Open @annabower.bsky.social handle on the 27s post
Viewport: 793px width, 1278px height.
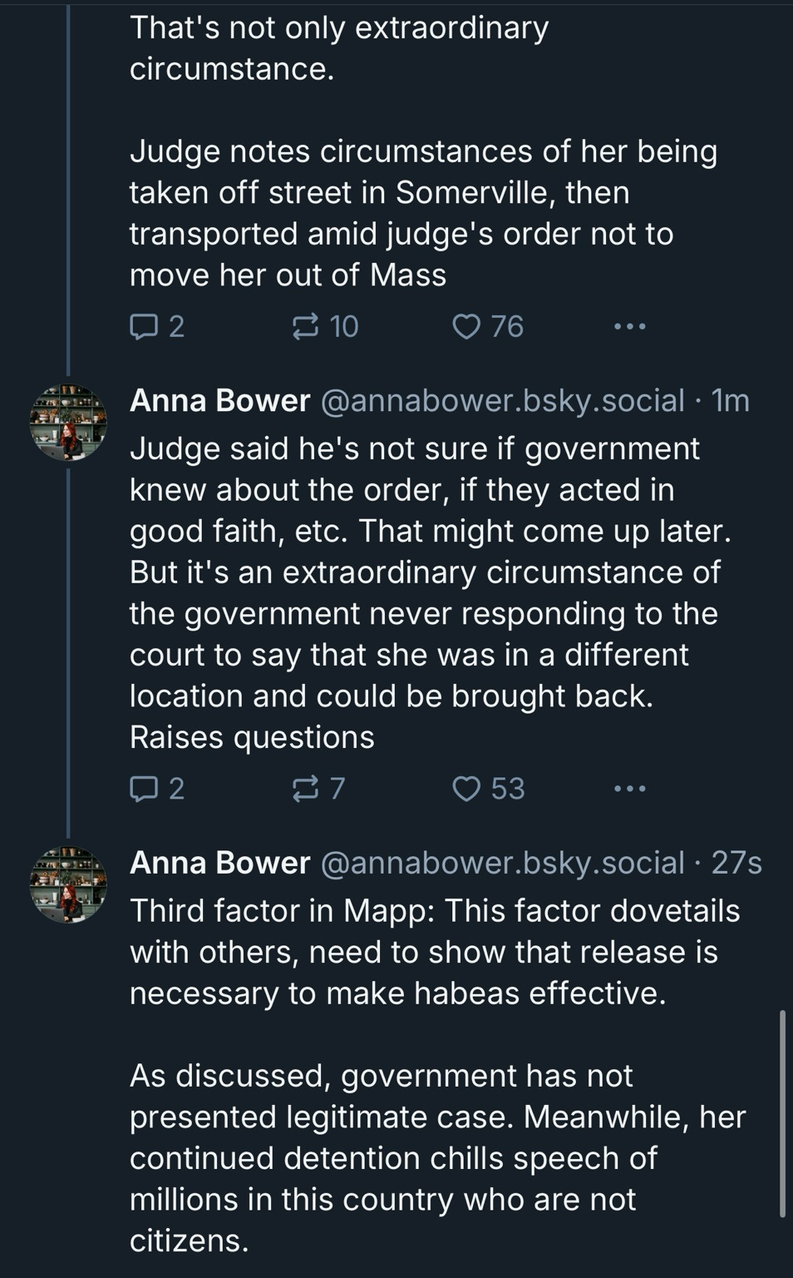(502, 863)
